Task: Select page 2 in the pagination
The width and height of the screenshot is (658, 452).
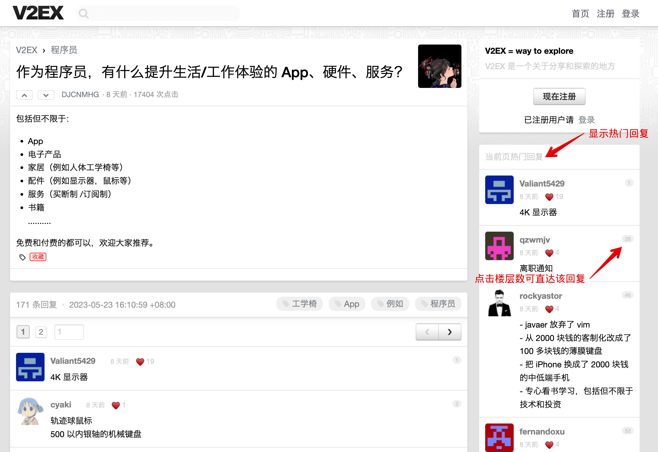Action: [41, 332]
